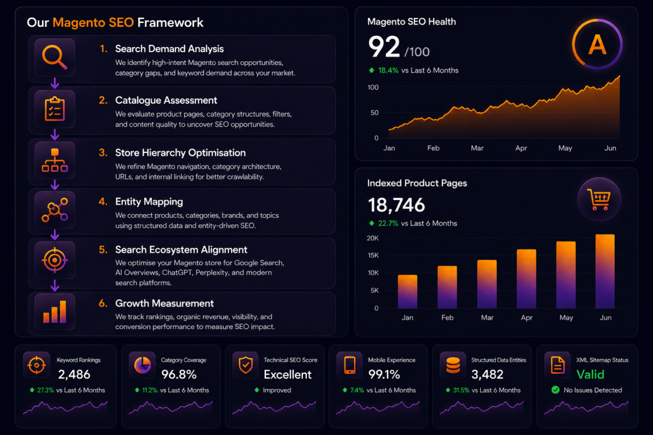Click the grade A circular badge

click(x=597, y=44)
